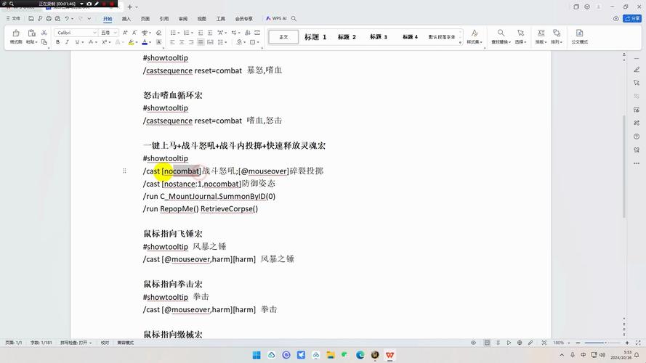The image size is (646, 363).
Task: Click the WPS Office taskbar icon
Action: pos(389,355)
